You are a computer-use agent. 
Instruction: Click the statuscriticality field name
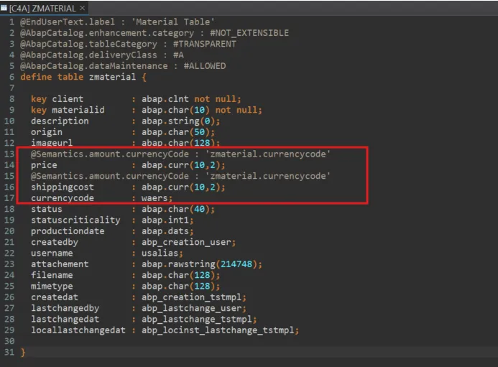(75, 220)
